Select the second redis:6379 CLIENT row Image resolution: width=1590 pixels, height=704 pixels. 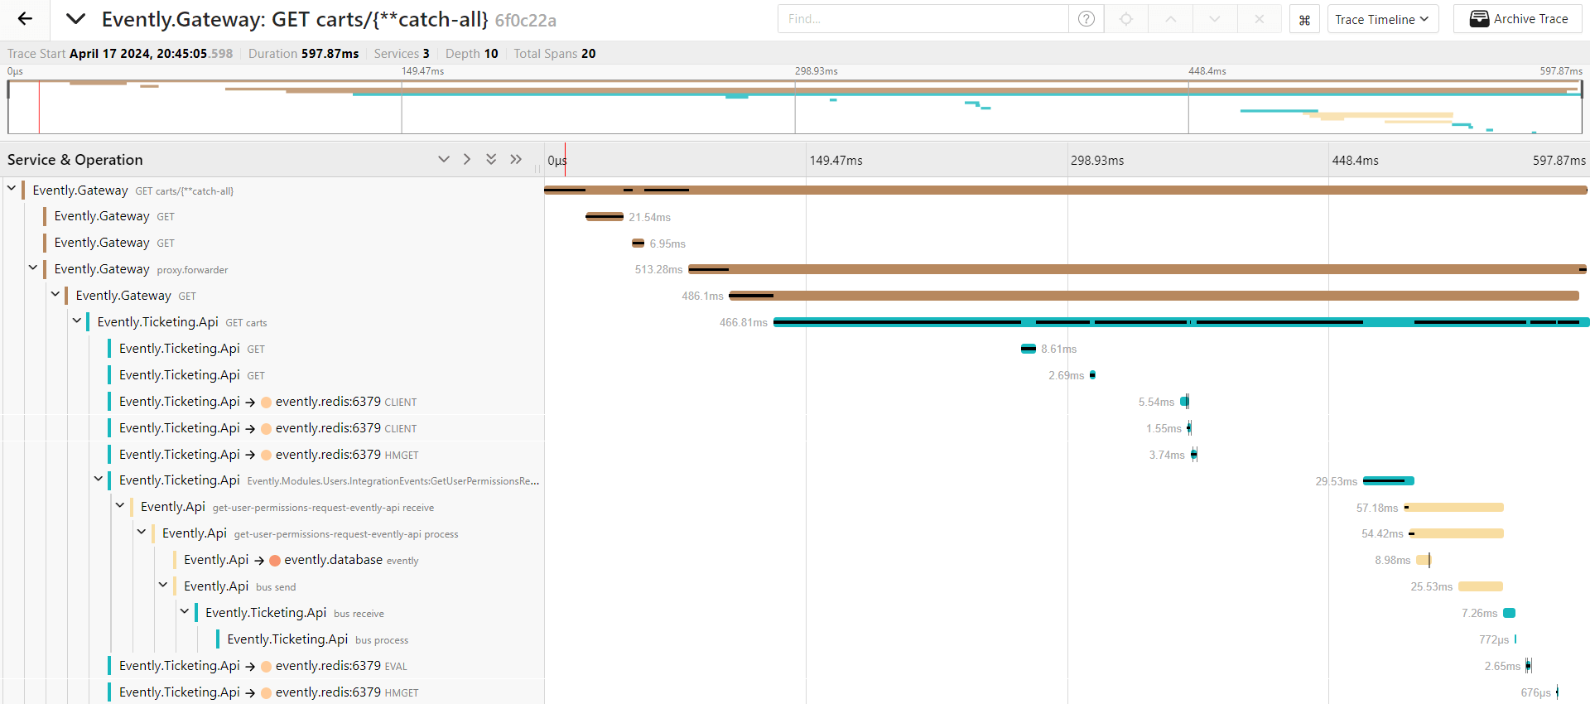click(326, 428)
